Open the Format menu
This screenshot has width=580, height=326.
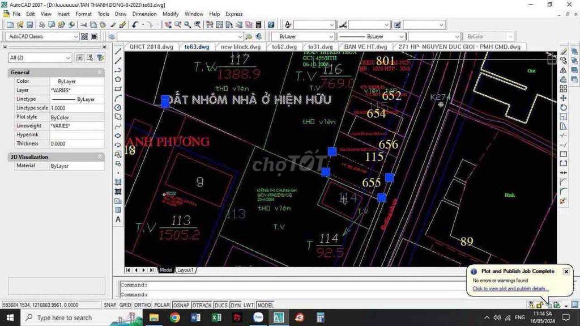(83, 14)
